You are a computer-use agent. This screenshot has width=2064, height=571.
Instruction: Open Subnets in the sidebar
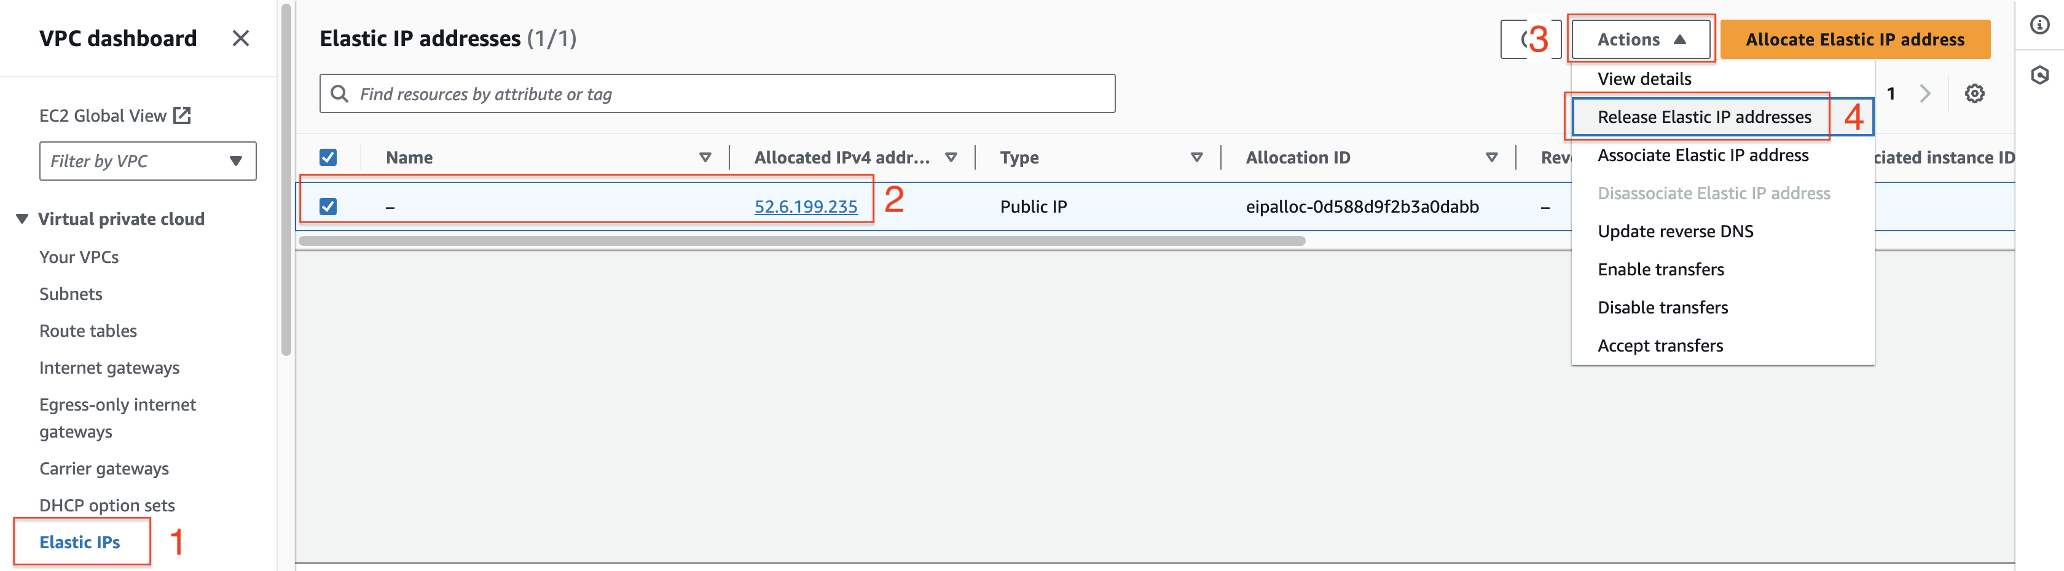pyautogui.click(x=71, y=294)
